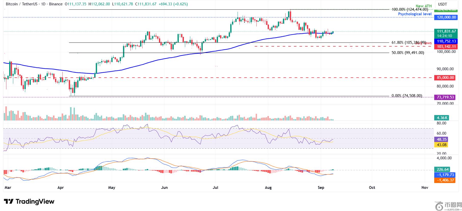Image resolution: width=462 pixels, height=211 pixels.
Task: Select the Psychological level annotation text
Action: [415, 14]
